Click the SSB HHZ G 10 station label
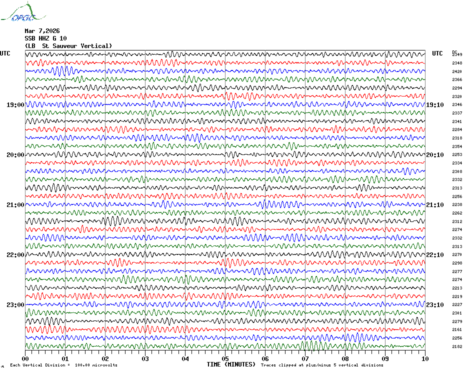The height and width of the screenshot is (372, 465). tap(45, 38)
